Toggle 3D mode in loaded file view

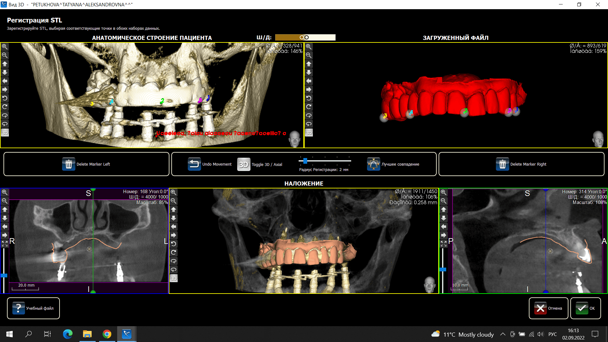309,133
